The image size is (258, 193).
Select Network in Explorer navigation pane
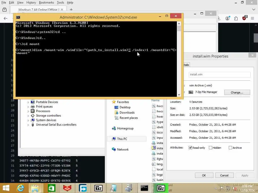[x=123, y=149]
